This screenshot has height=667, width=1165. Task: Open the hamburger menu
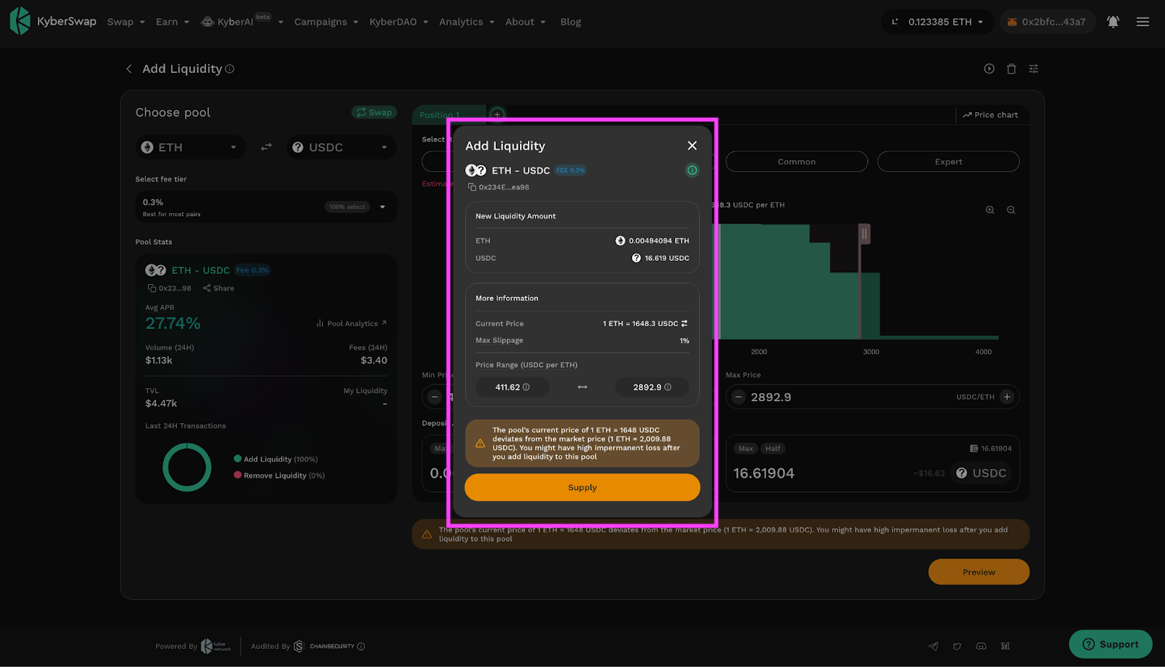[x=1143, y=22]
